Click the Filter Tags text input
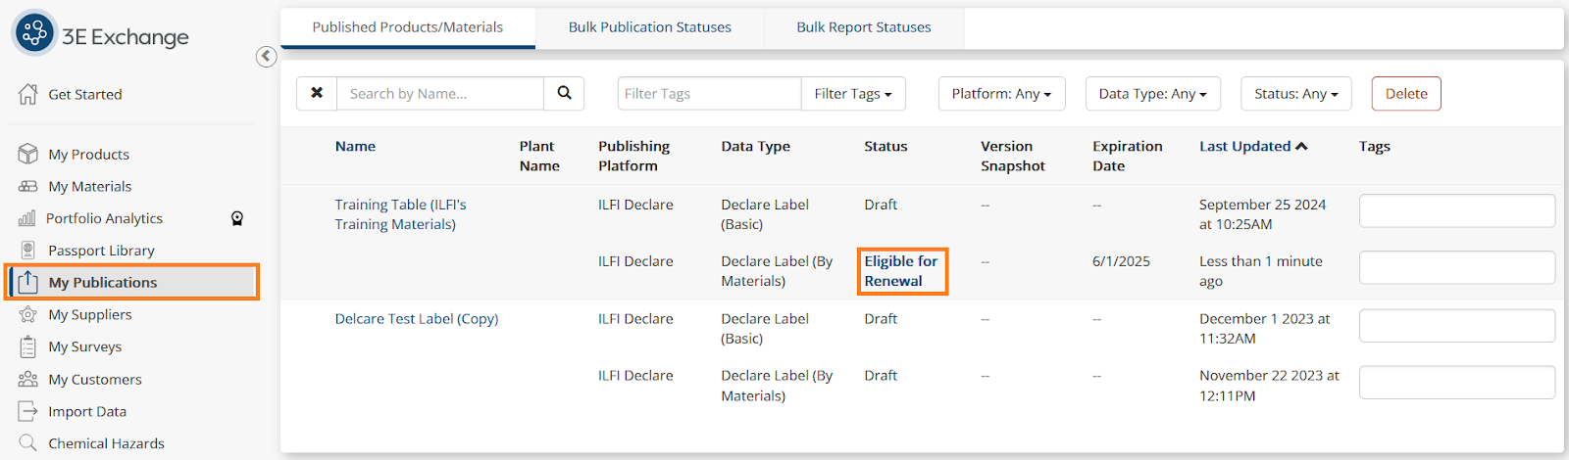The width and height of the screenshot is (1569, 460). pos(709,93)
